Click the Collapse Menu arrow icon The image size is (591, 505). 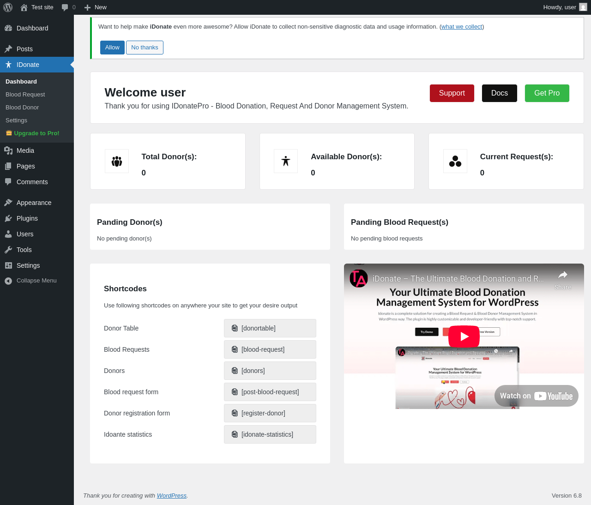click(8, 281)
